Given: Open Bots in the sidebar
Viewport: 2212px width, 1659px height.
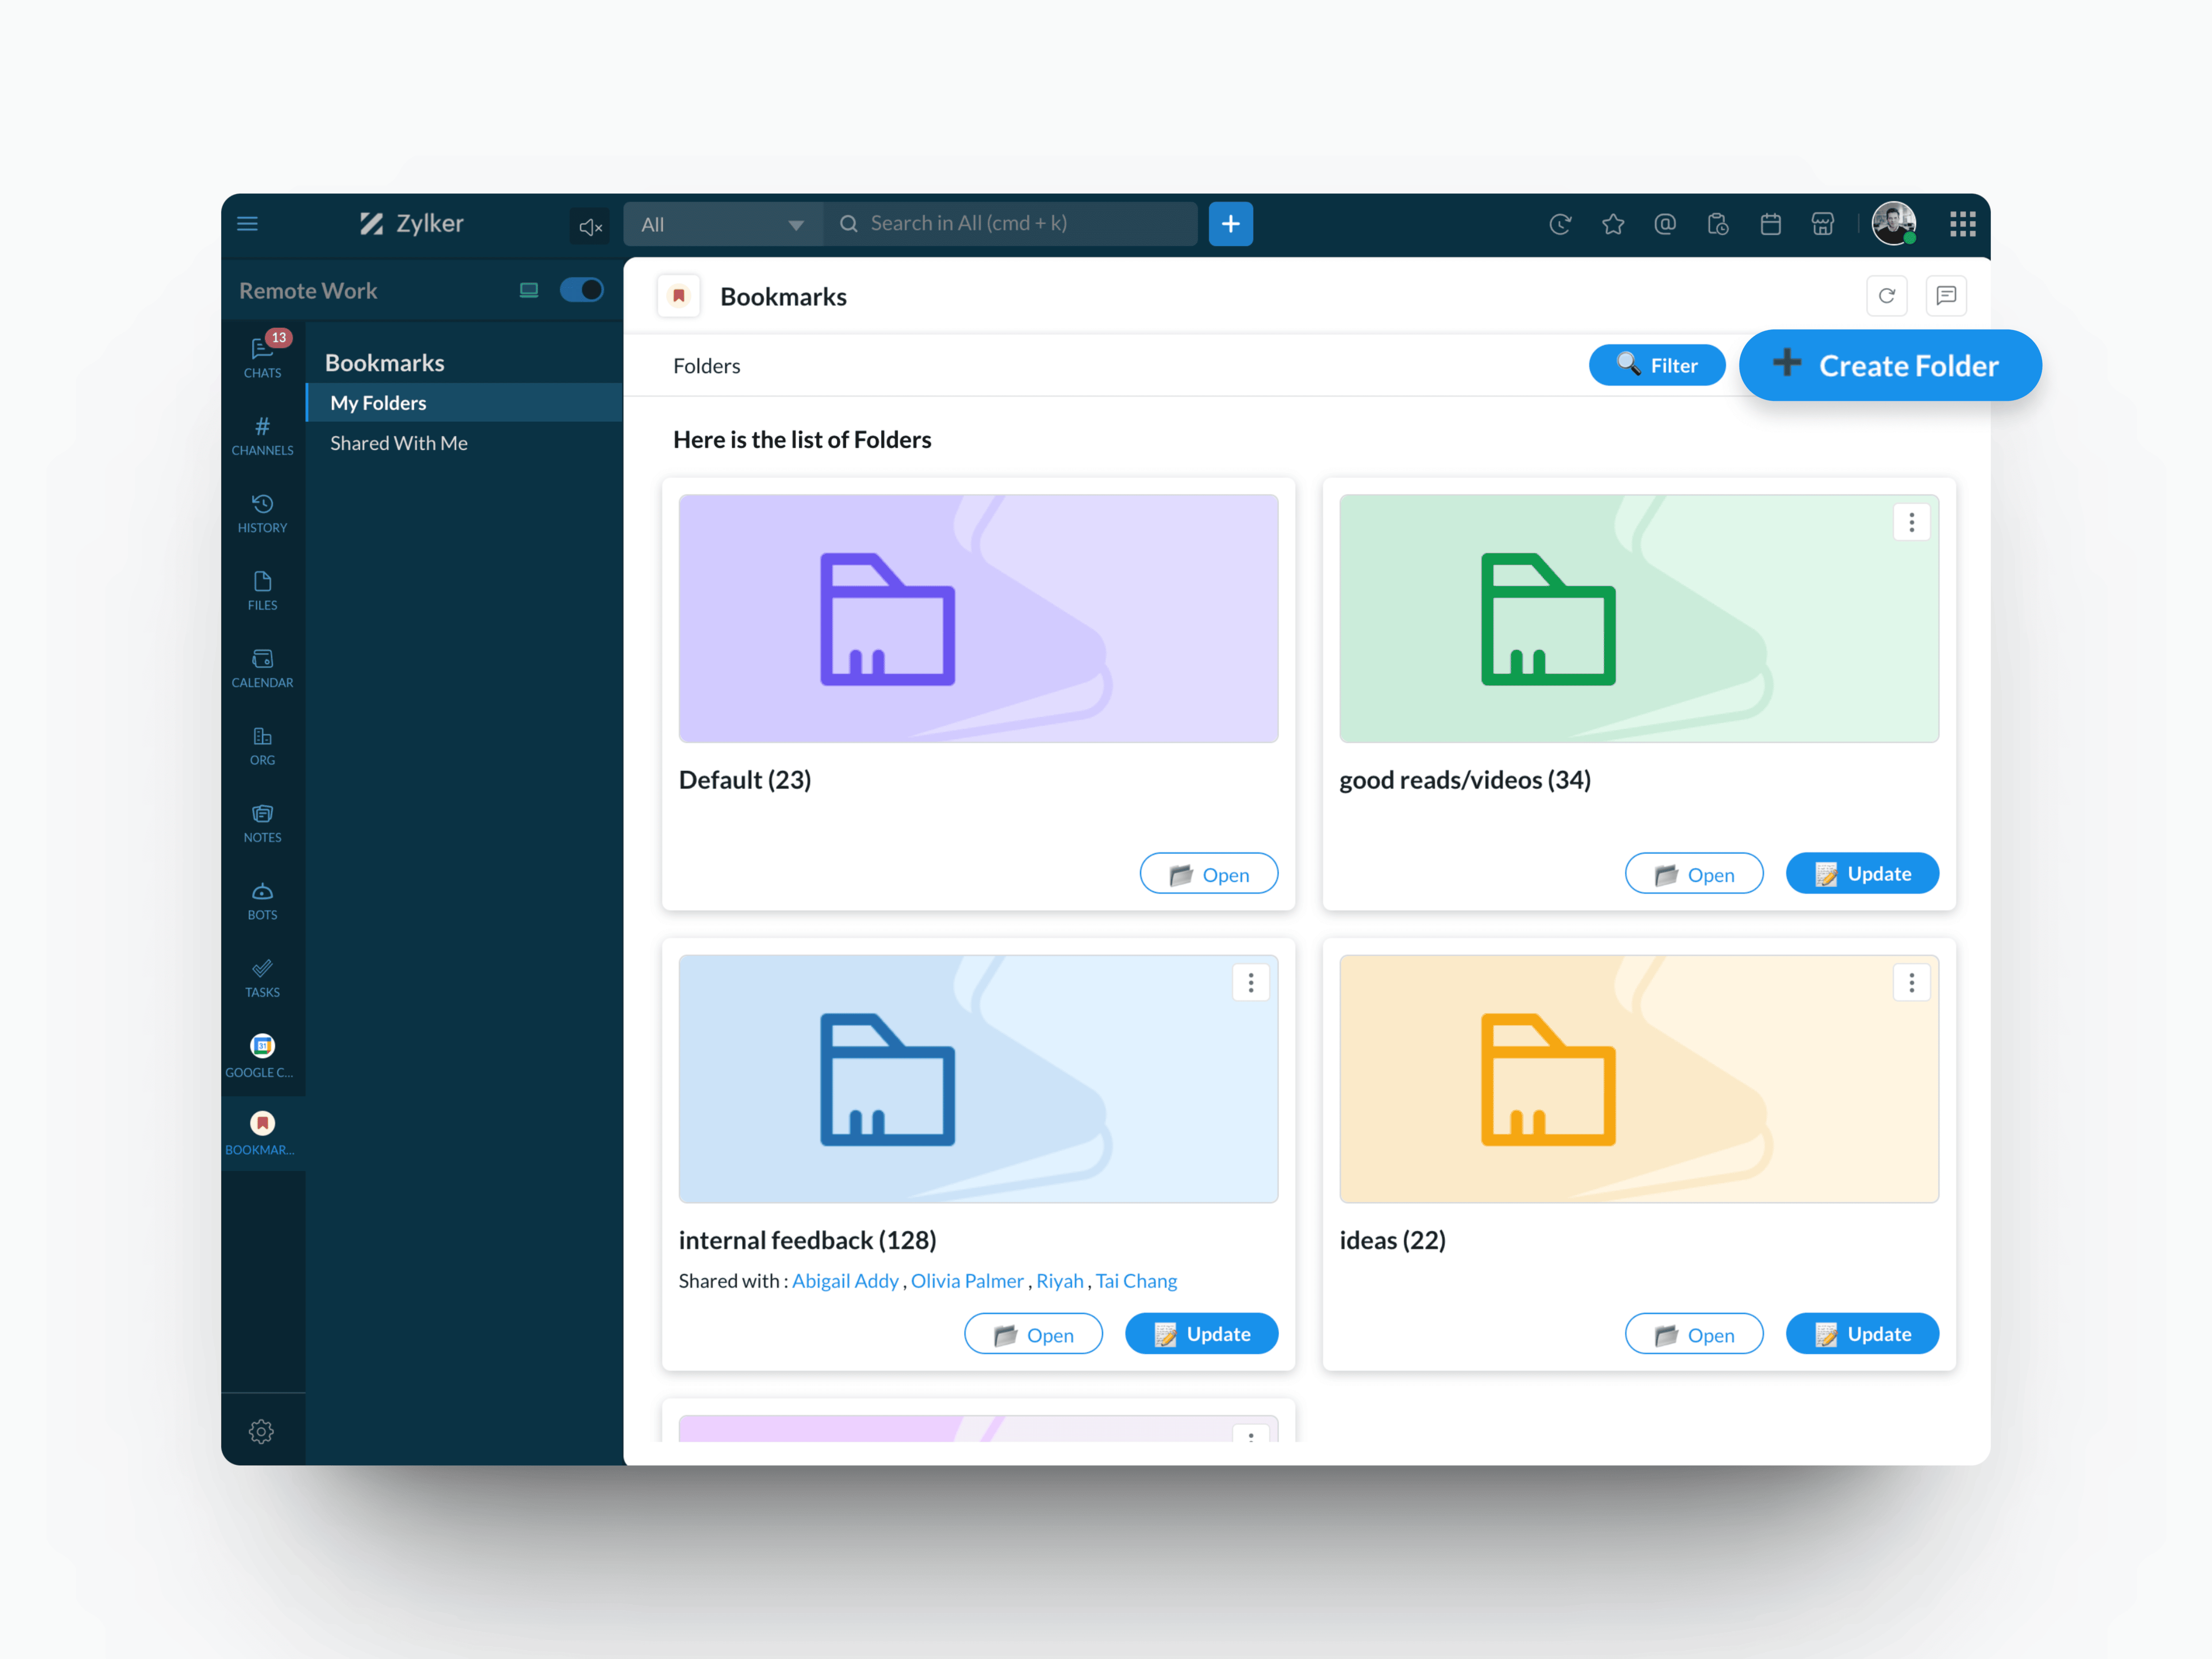Looking at the screenshot, I should click(x=262, y=901).
